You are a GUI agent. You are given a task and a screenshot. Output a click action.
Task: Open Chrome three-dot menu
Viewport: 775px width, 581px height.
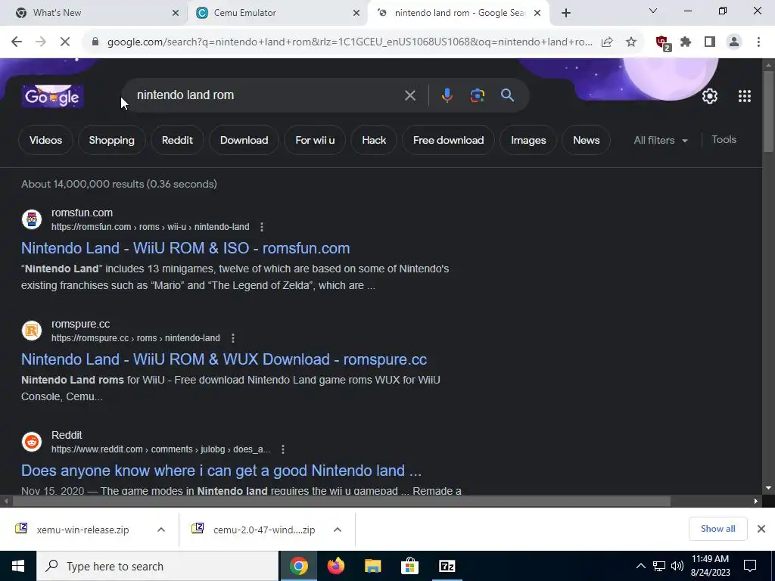point(758,42)
